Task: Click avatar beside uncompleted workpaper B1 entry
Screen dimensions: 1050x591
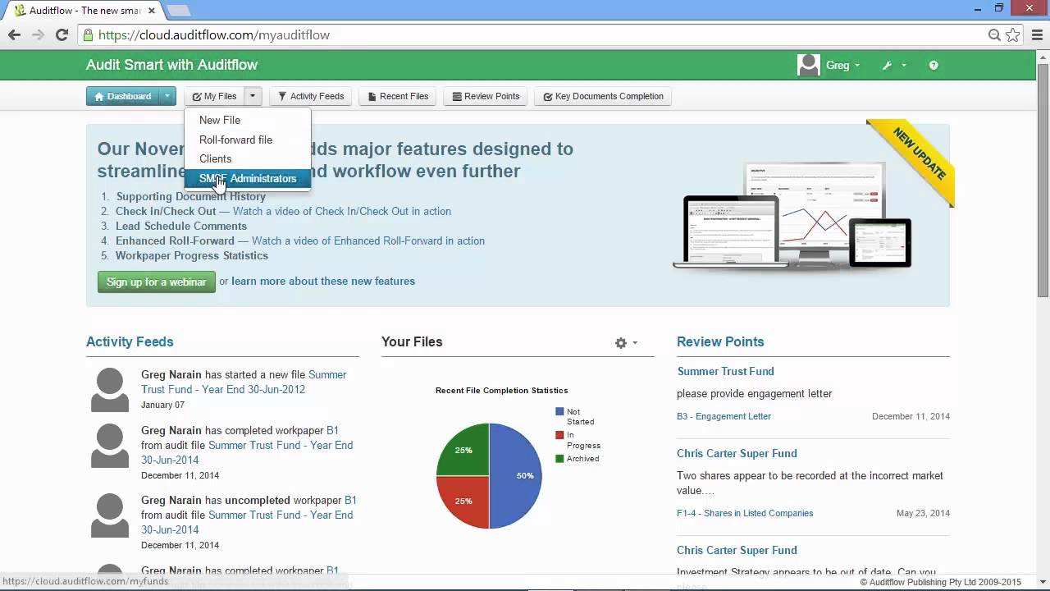Action: click(x=110, y=515)
